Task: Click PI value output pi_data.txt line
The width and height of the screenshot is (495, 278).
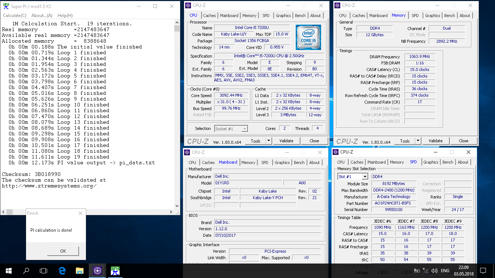Action: click(82, 163)
